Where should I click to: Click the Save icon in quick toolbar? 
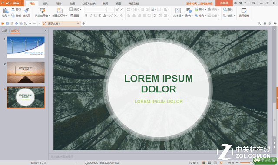click(7, 23)
